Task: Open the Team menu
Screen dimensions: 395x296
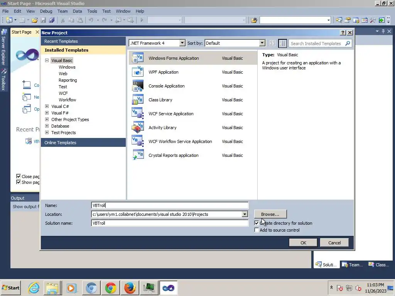Action: (62, 11)
